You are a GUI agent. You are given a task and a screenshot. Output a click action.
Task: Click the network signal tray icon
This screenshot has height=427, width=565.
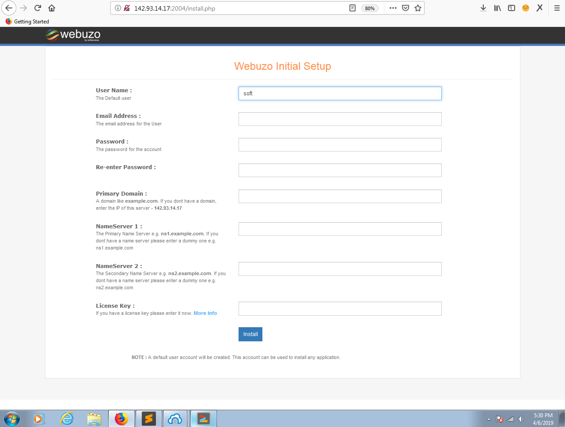(510, 419)
